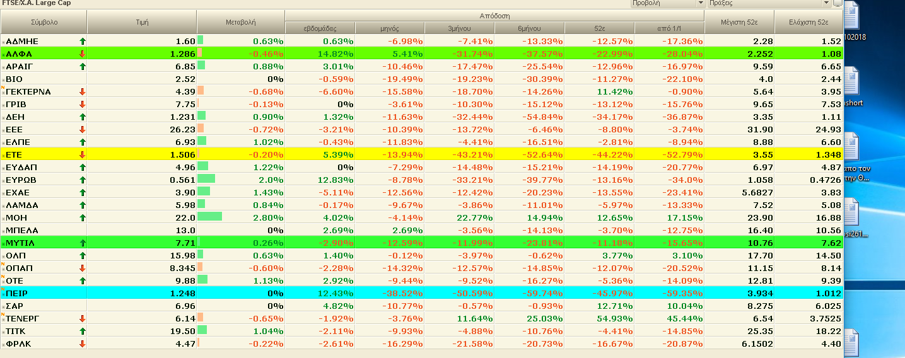Click the down arrow in ΓΡΙΒ row

click(82, 104)
